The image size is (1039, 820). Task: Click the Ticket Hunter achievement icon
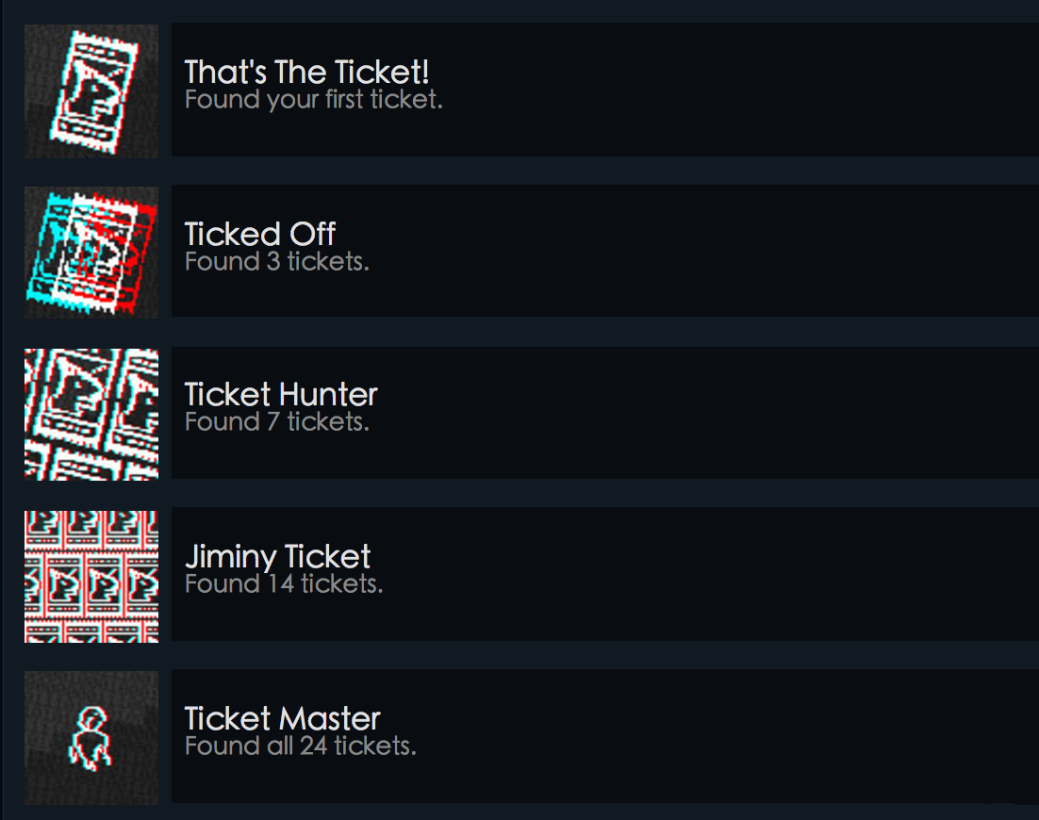(x=91, y=415)
